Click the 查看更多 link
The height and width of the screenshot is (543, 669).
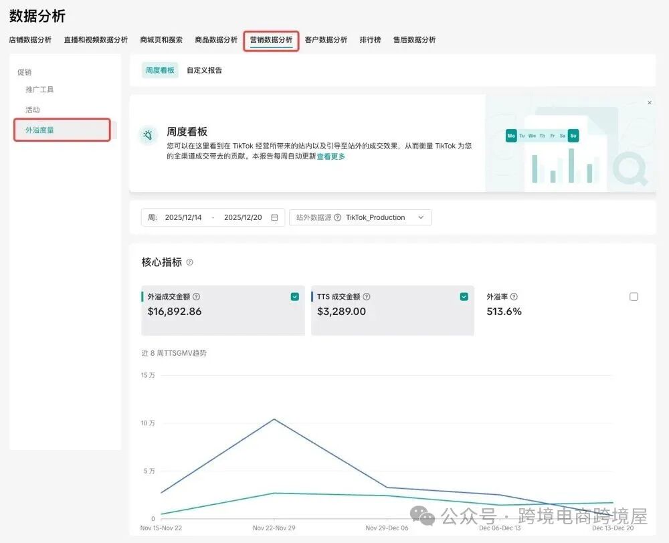[x=331, y=156]
